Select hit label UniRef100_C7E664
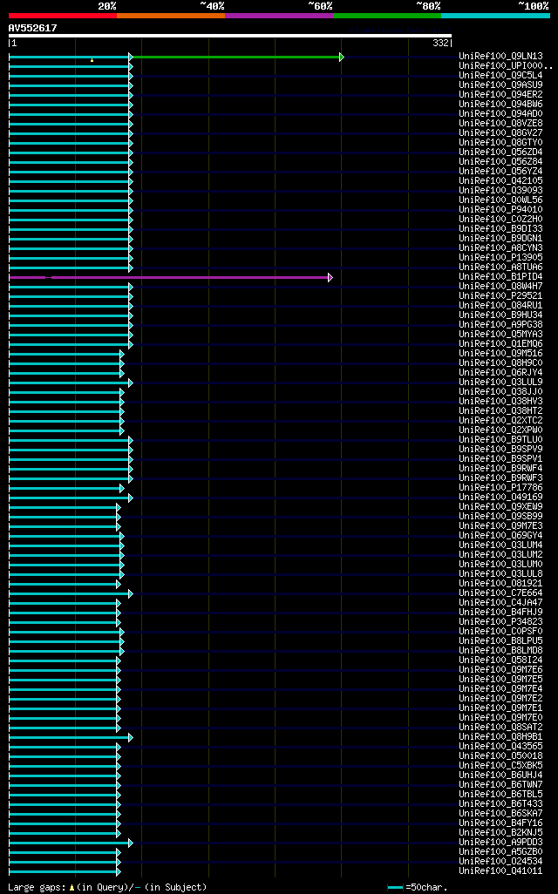This screenshot has width=558, height=894. pos(501,593)
